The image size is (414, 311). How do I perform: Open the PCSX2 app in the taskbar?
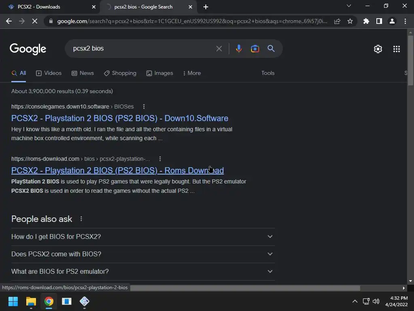point(84,301)
